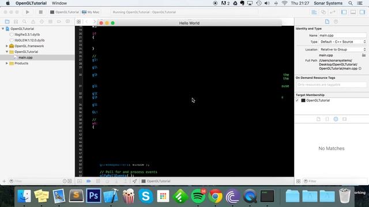Viewport: 369px width, 207px height.
Task: Open the Test navigator diamond icon
Action: [x=42, y=22]
